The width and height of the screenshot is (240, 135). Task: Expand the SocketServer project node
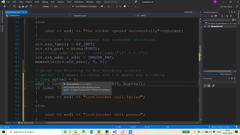pyautogui.click(x=205, y=26)
